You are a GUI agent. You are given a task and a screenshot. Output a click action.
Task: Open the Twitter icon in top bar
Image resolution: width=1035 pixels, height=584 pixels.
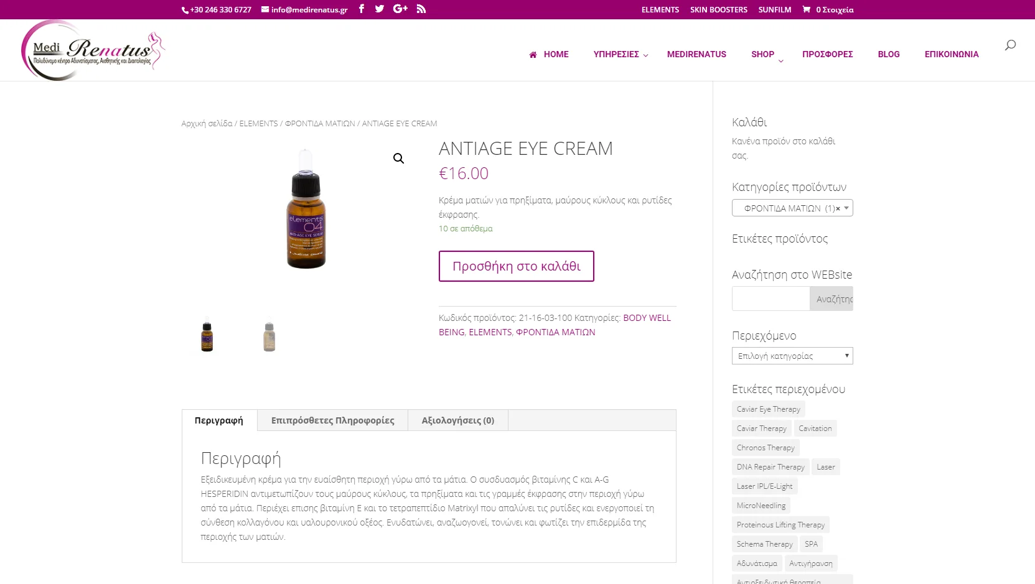(380, 9)
